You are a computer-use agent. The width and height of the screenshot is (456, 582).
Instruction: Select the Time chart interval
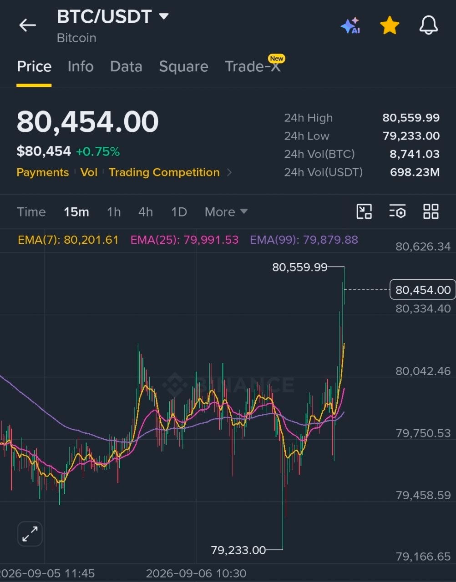pyautogui.click(x=31, y=212)
